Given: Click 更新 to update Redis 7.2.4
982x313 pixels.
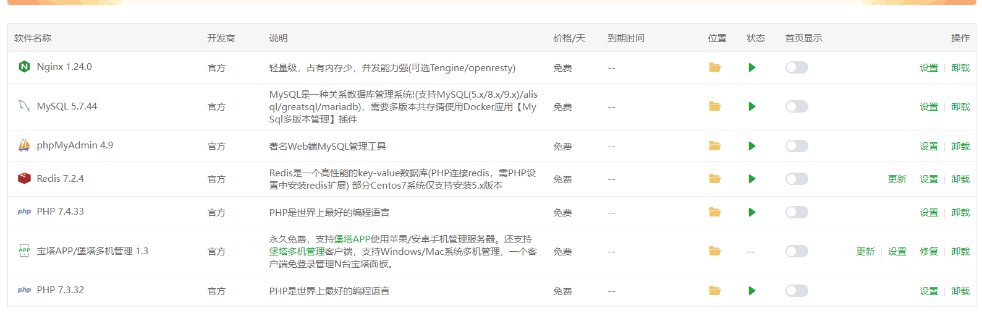Looking at the screenshot, I should tap(897, 179).
